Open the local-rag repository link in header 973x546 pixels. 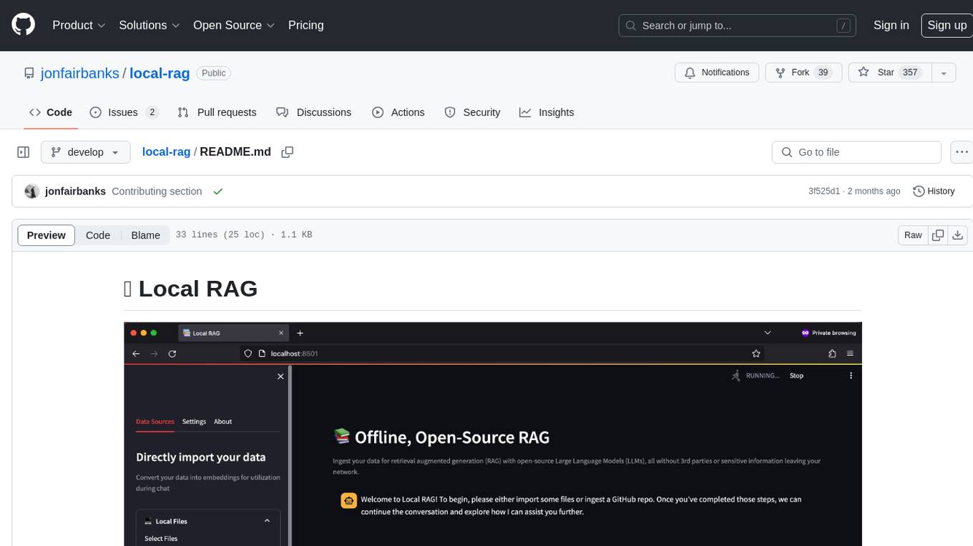point(160,73)
